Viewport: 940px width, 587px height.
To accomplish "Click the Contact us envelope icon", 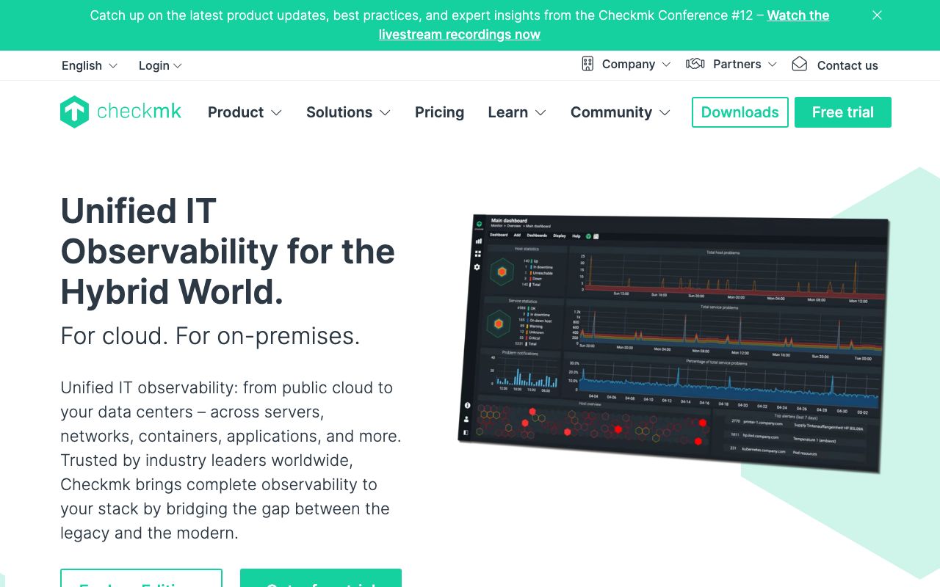I will click(800, 65).
